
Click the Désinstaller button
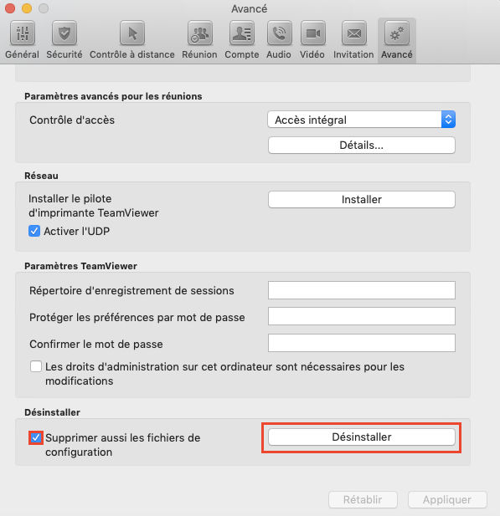coord(362,437)
